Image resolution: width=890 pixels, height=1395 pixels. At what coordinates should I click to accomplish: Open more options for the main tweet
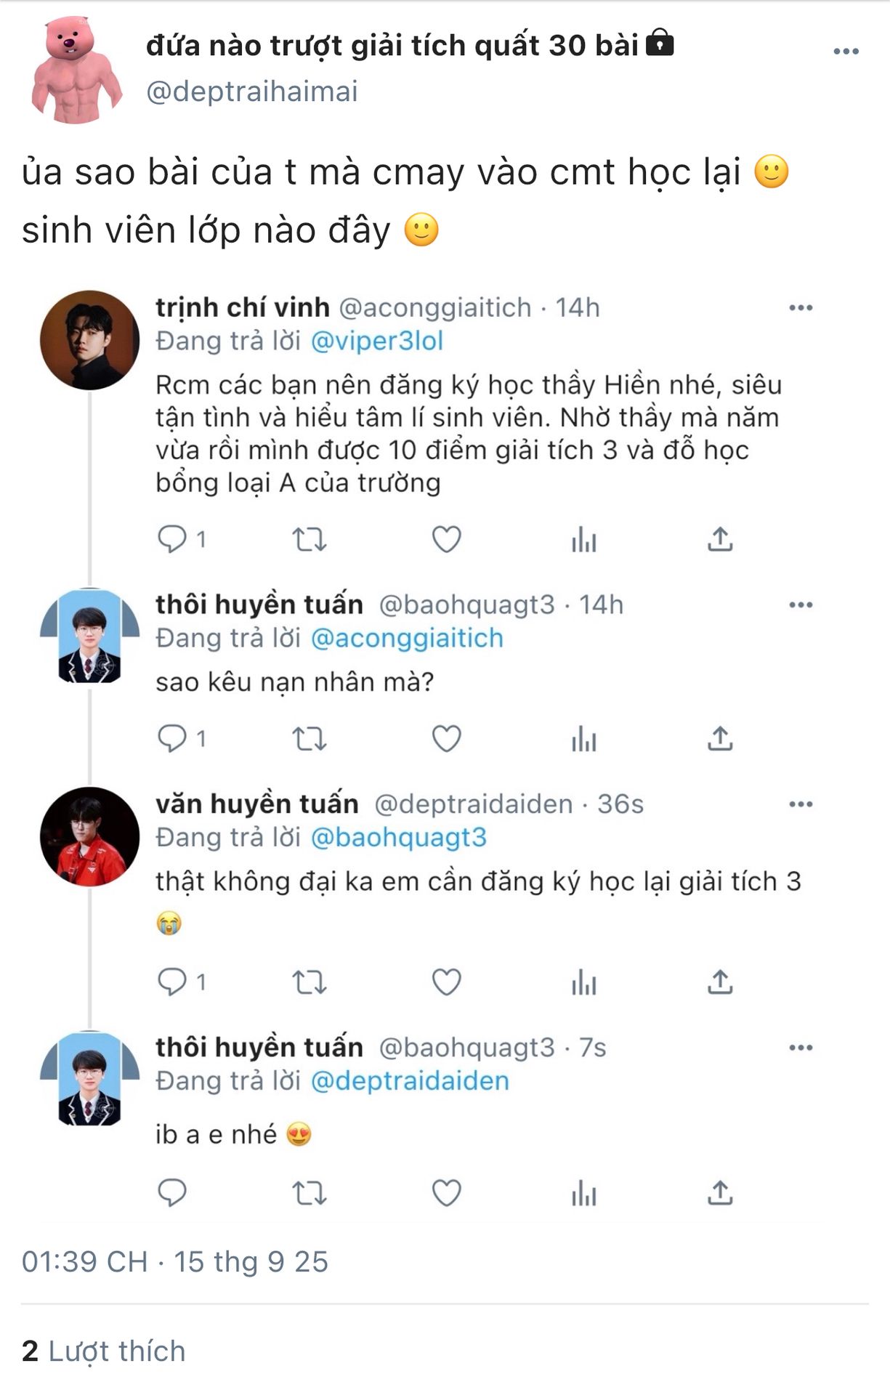(x=846, y=52)
